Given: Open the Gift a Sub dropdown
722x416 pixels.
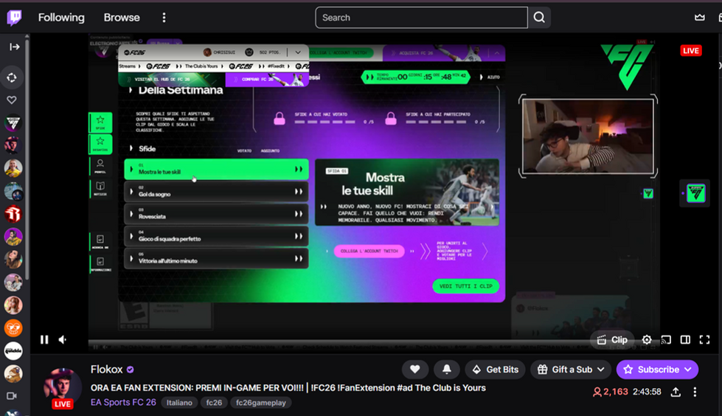Looking at the screenshot, I should pyautogui.click(x=571, y=370).
